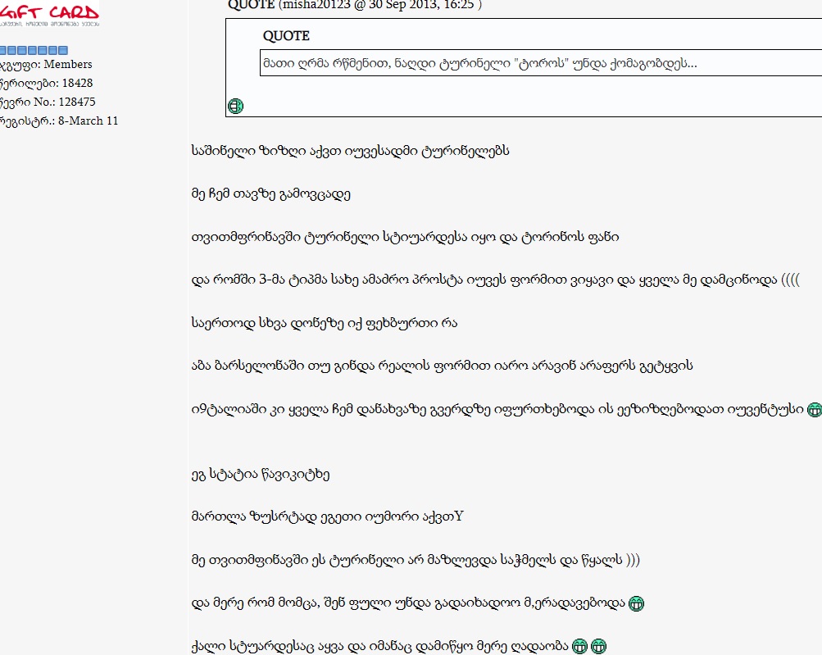Click the line starting 'და რომში 3-მა ტიპმა'

coord(495,280)
